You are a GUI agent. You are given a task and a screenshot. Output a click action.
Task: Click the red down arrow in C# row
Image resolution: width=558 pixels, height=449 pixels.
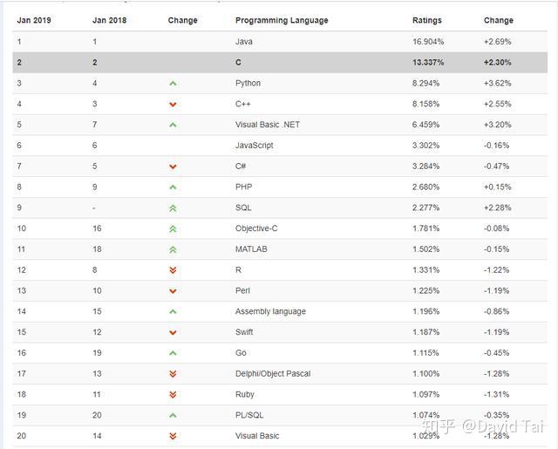click(x=173, y=167)
